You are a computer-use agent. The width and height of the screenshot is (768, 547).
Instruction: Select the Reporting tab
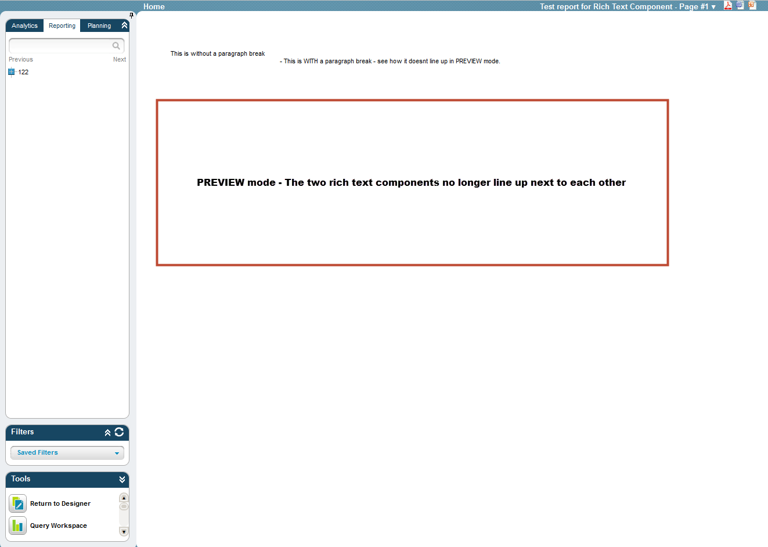62,26
